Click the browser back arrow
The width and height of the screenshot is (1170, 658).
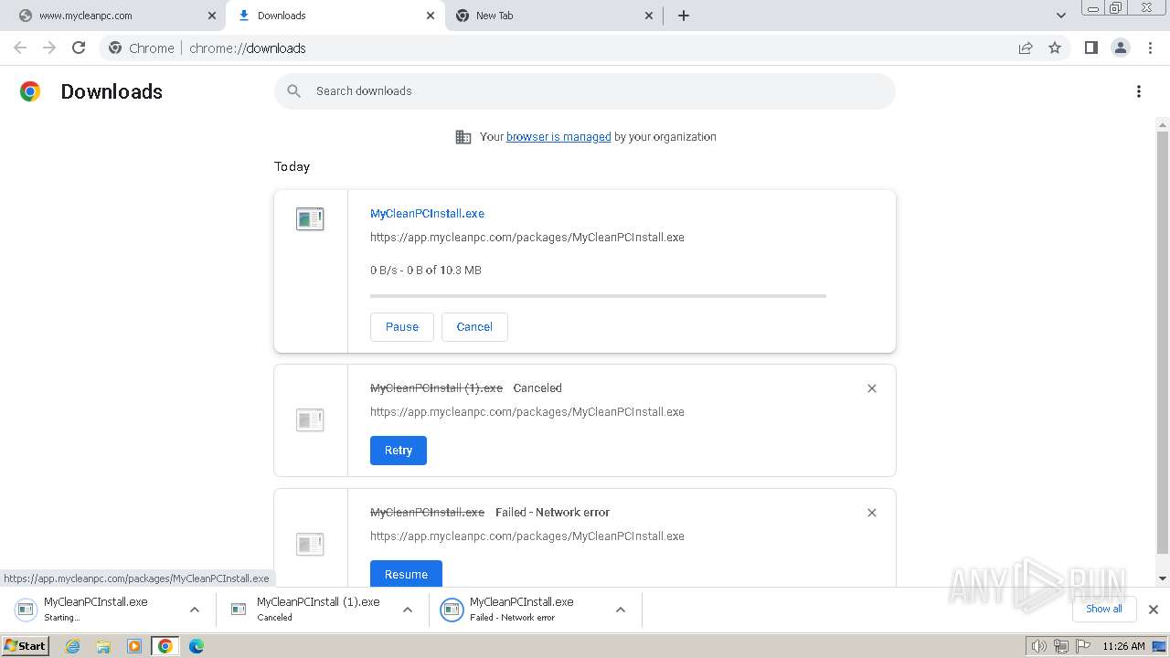20,48
